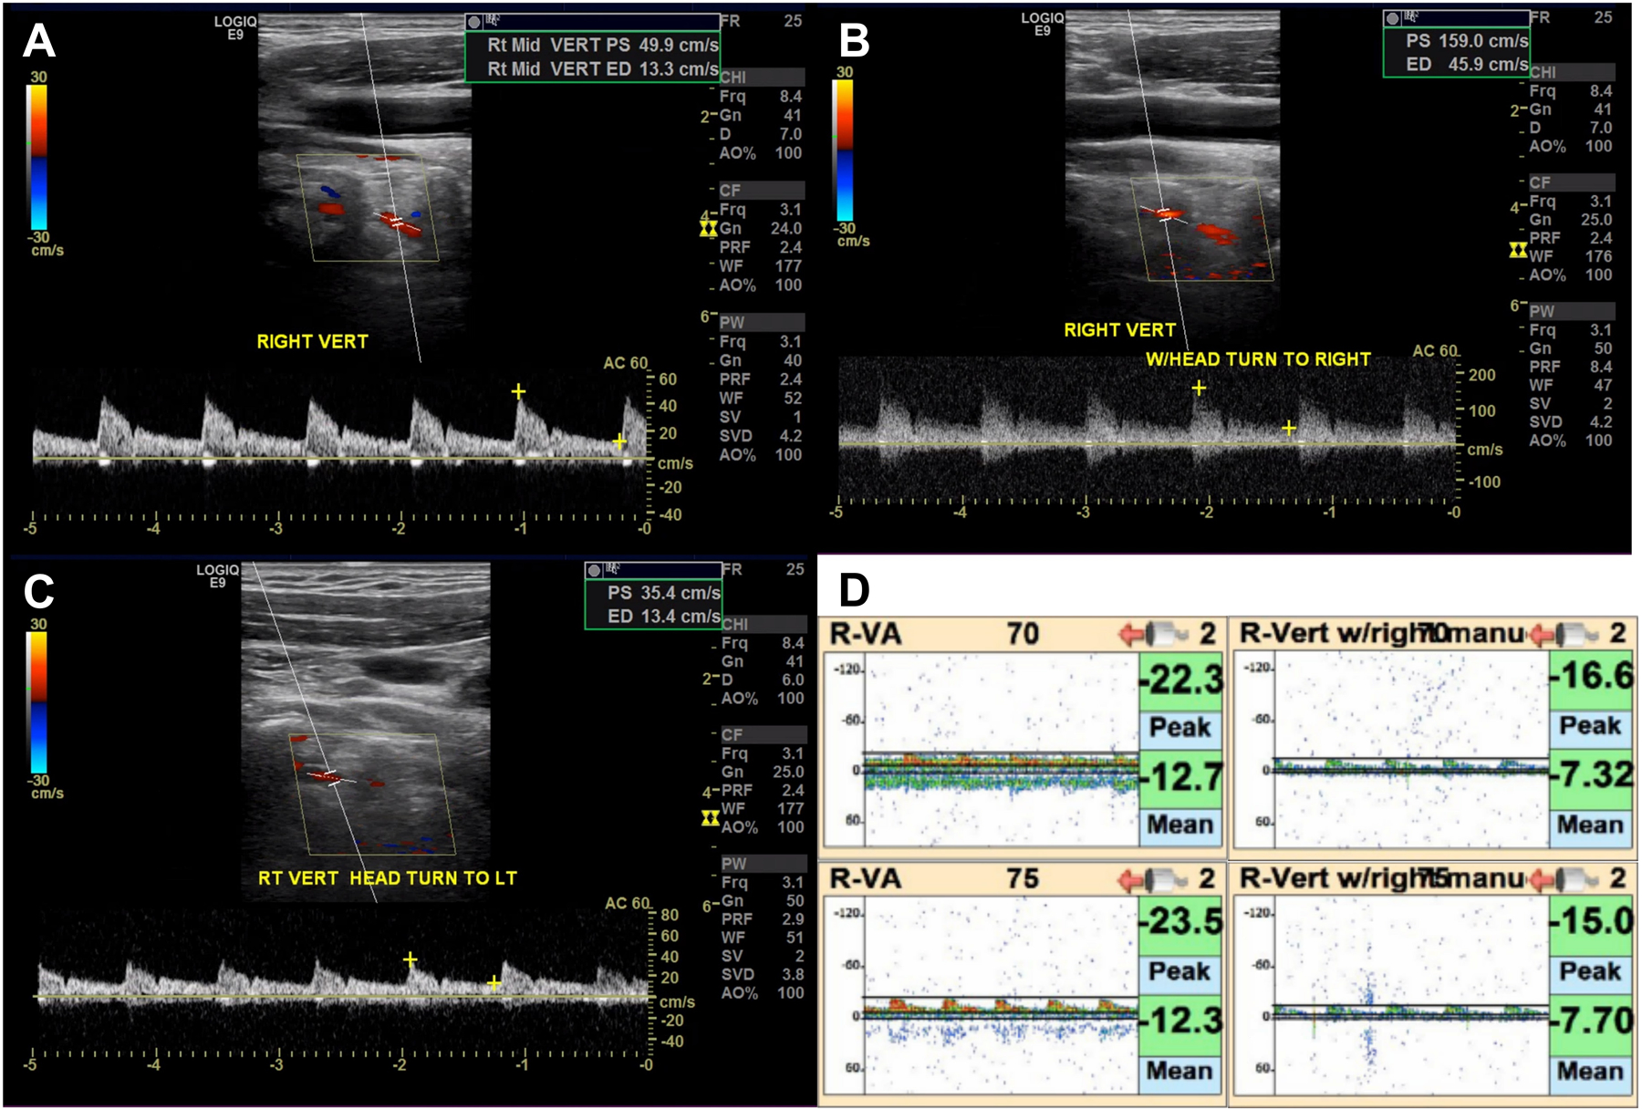
Task: Click the LOGIQ E9 logo in panel B
Action: [1043, 24]
